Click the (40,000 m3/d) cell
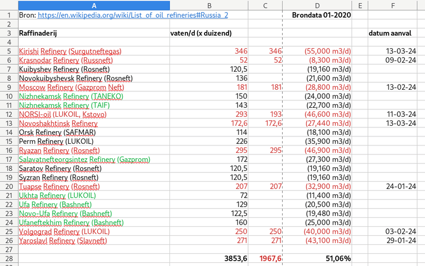 click(x=317, y=231)
